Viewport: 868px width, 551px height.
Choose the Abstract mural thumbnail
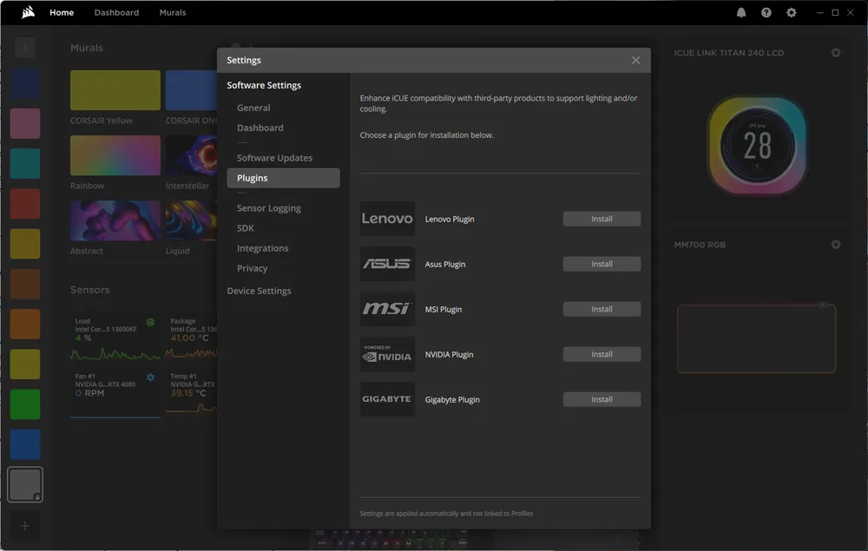point(115,220)
